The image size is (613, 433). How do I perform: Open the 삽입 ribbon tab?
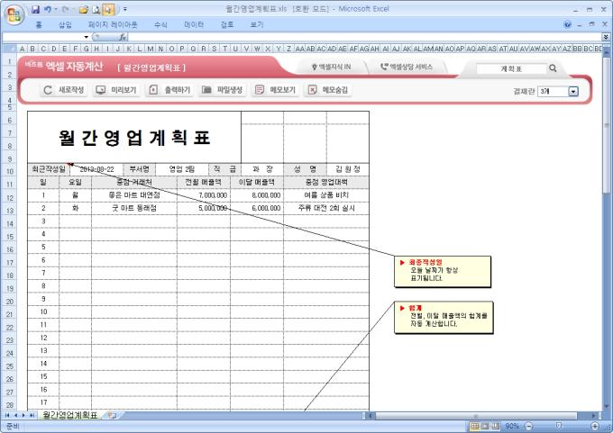click(65, 24)
